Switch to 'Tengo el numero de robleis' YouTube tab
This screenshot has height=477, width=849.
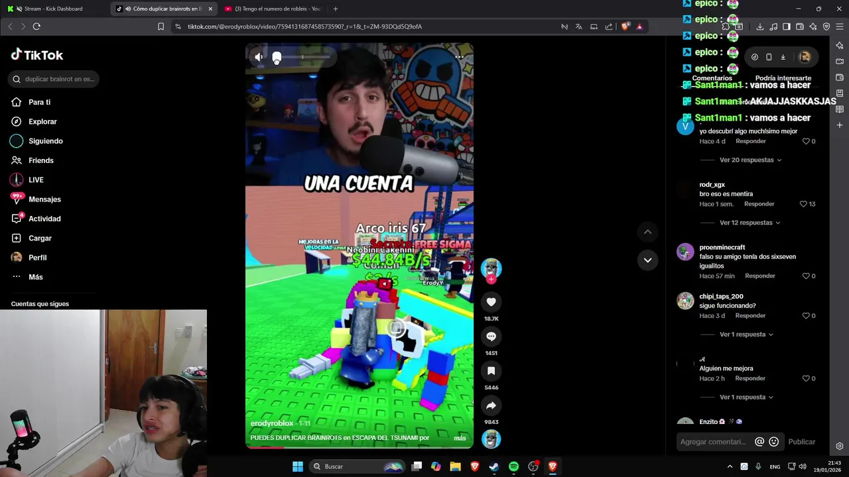(x=273, y=9)
